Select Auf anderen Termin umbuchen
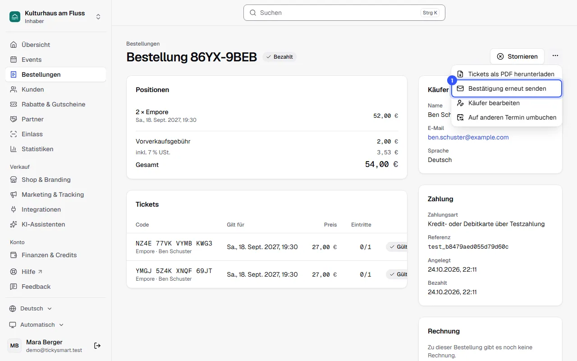Image resolution: width=577 pixels, height=361 pixels. point(507,117)
